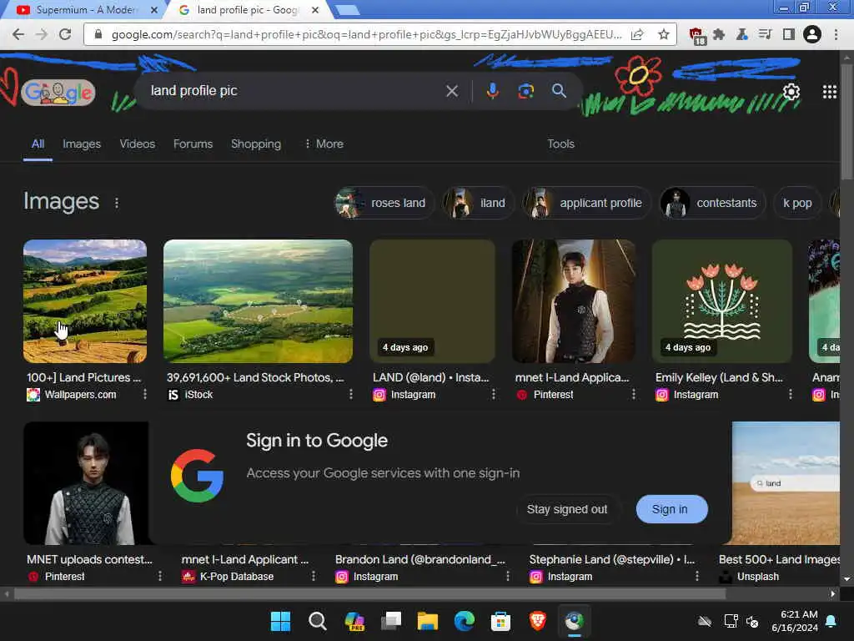Select the k pop suggestion chip
Screen dimensions: 854x641
point(797,203)
